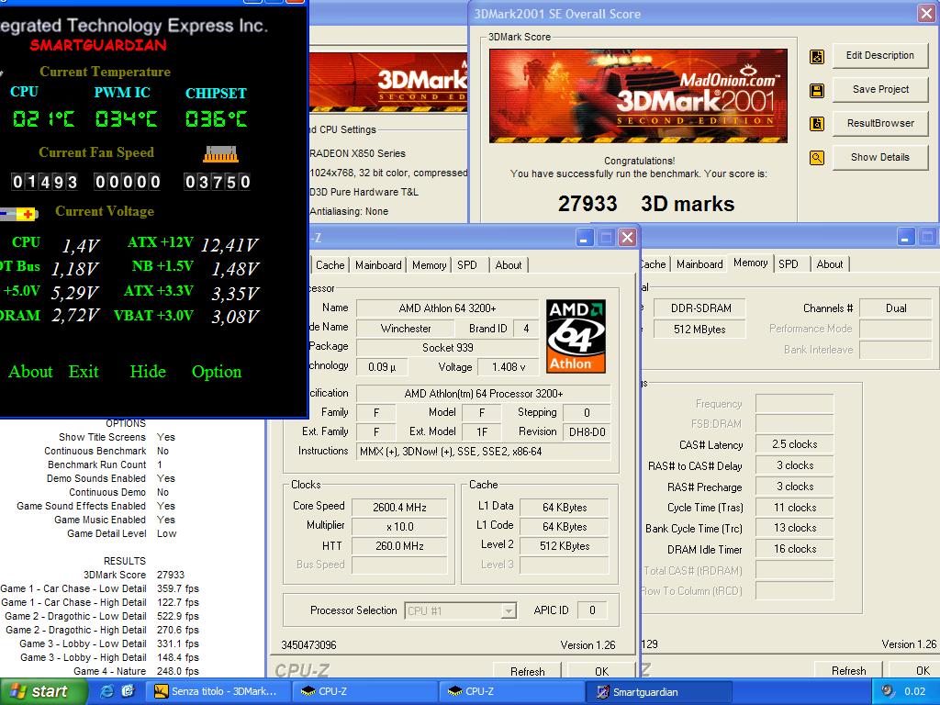940x705 pixels.
Task: Open the Mainboard tab in CPU-Z processor window
Action: pos(378,265)
